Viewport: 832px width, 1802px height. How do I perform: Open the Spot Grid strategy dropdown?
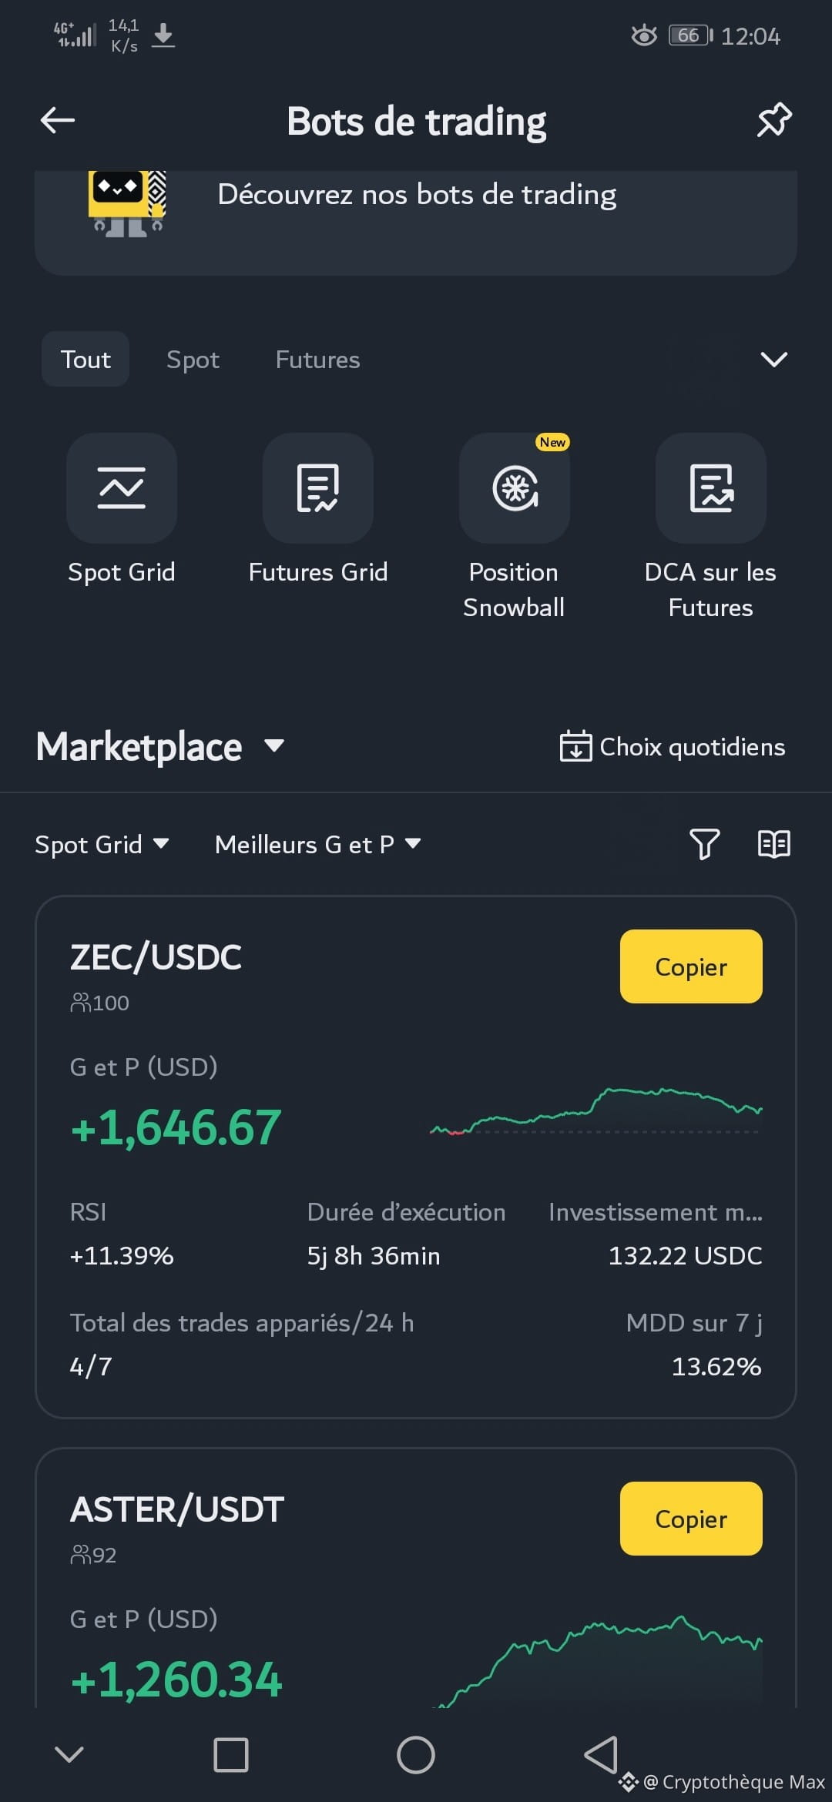(x=102, y=844)
